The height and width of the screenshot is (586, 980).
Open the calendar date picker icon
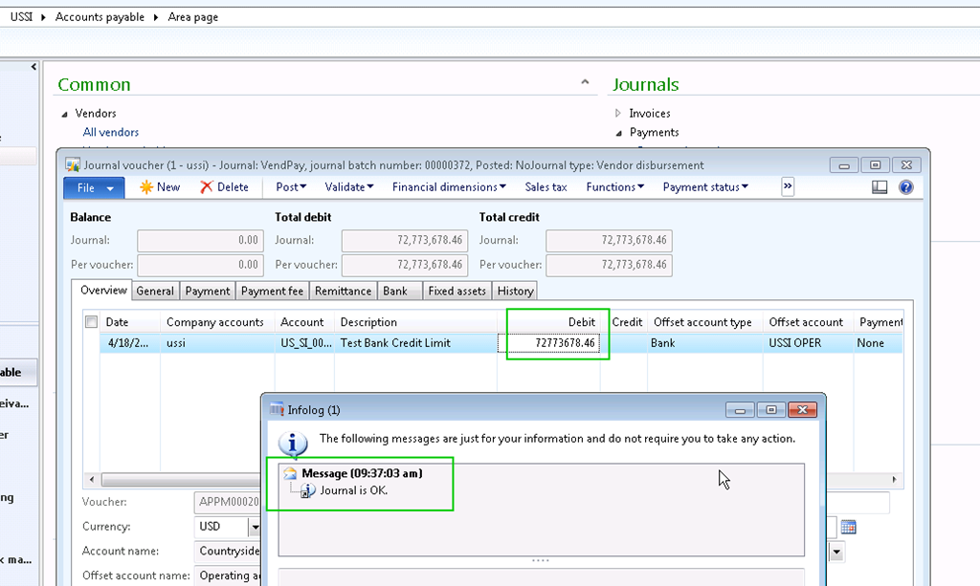848,527
